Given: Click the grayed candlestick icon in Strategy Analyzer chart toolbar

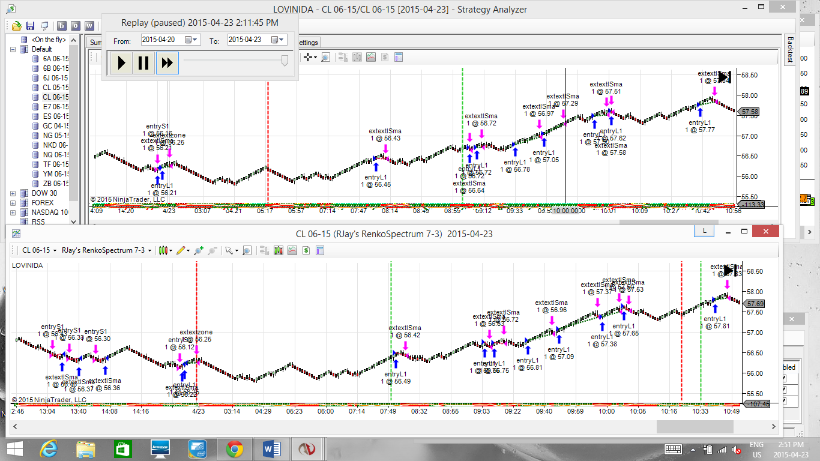Looking at the screenshot, I should click(357, 57).
